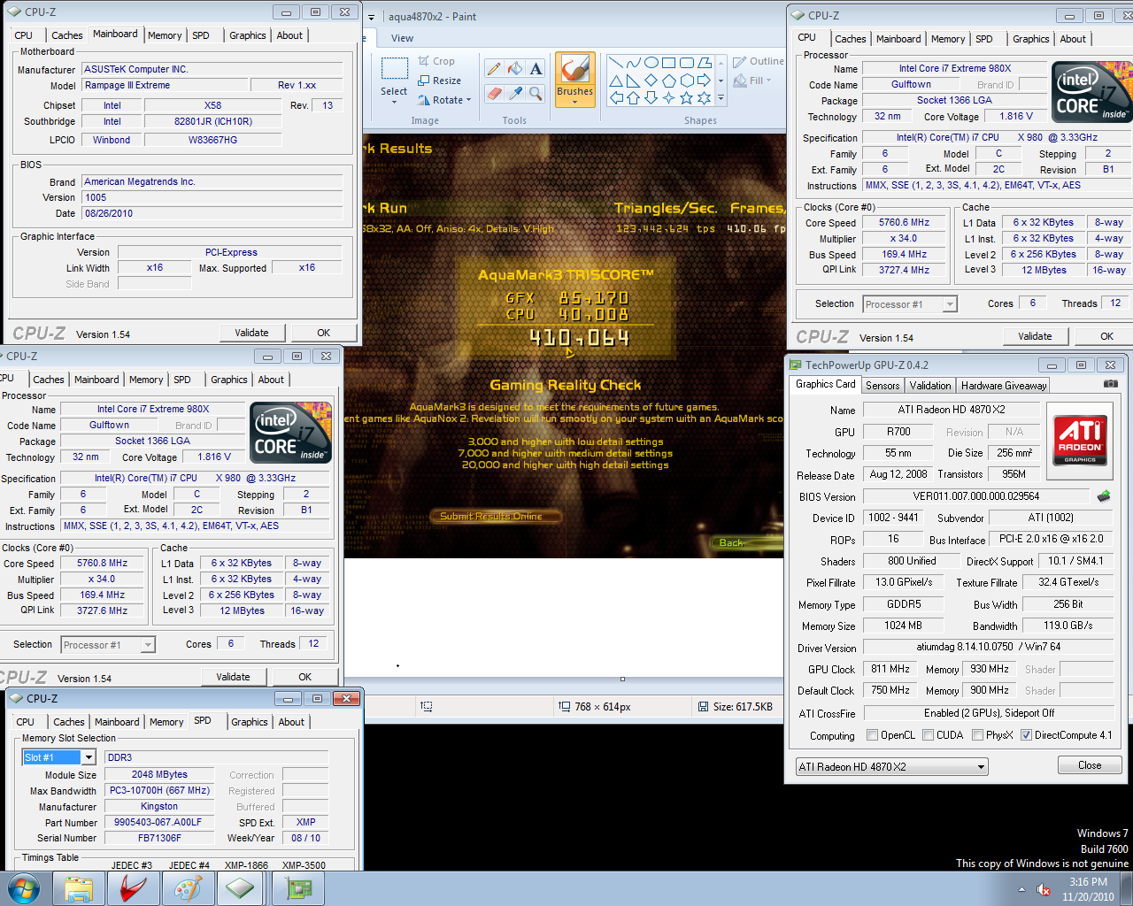Click the GPU-Z BIOS save chip icon

[1104, 496]
